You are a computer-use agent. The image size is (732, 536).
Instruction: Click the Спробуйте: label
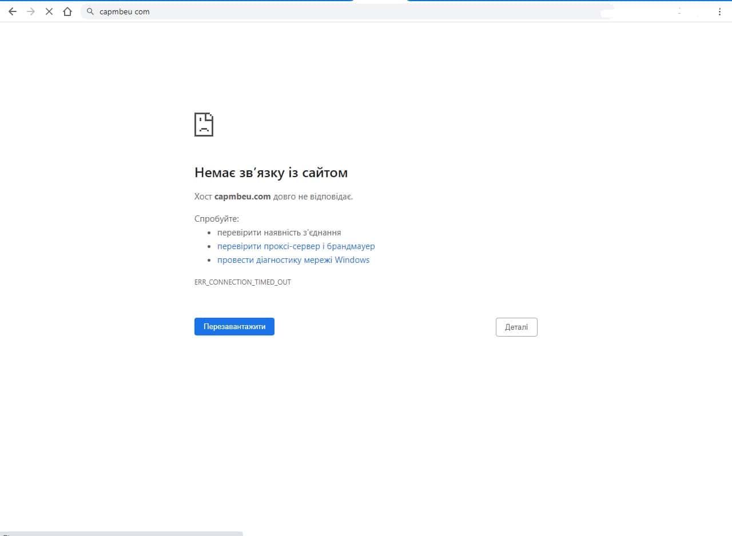216,219
